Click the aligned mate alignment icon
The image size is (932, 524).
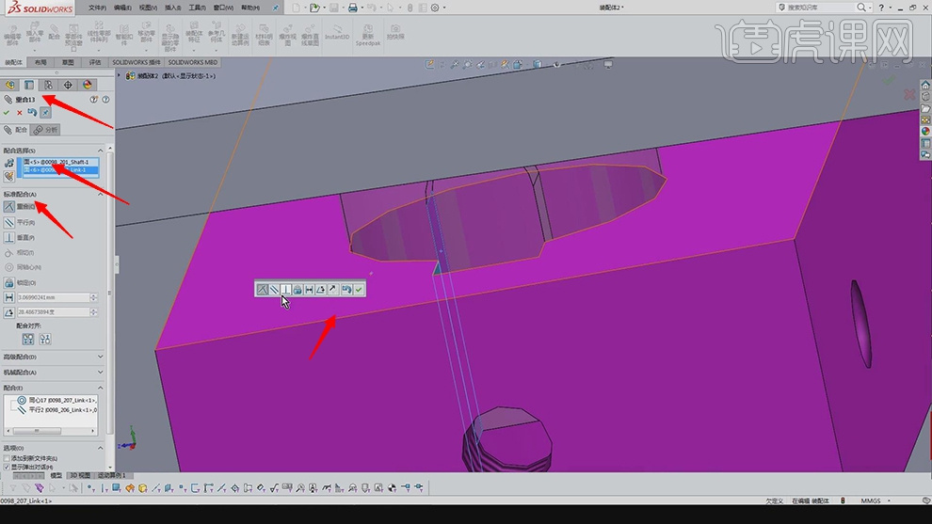point(28,339)
